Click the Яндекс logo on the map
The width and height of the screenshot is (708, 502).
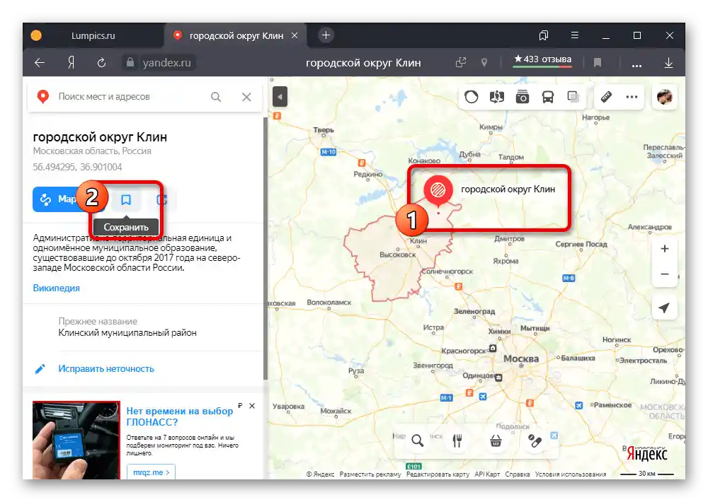point(646,453)
